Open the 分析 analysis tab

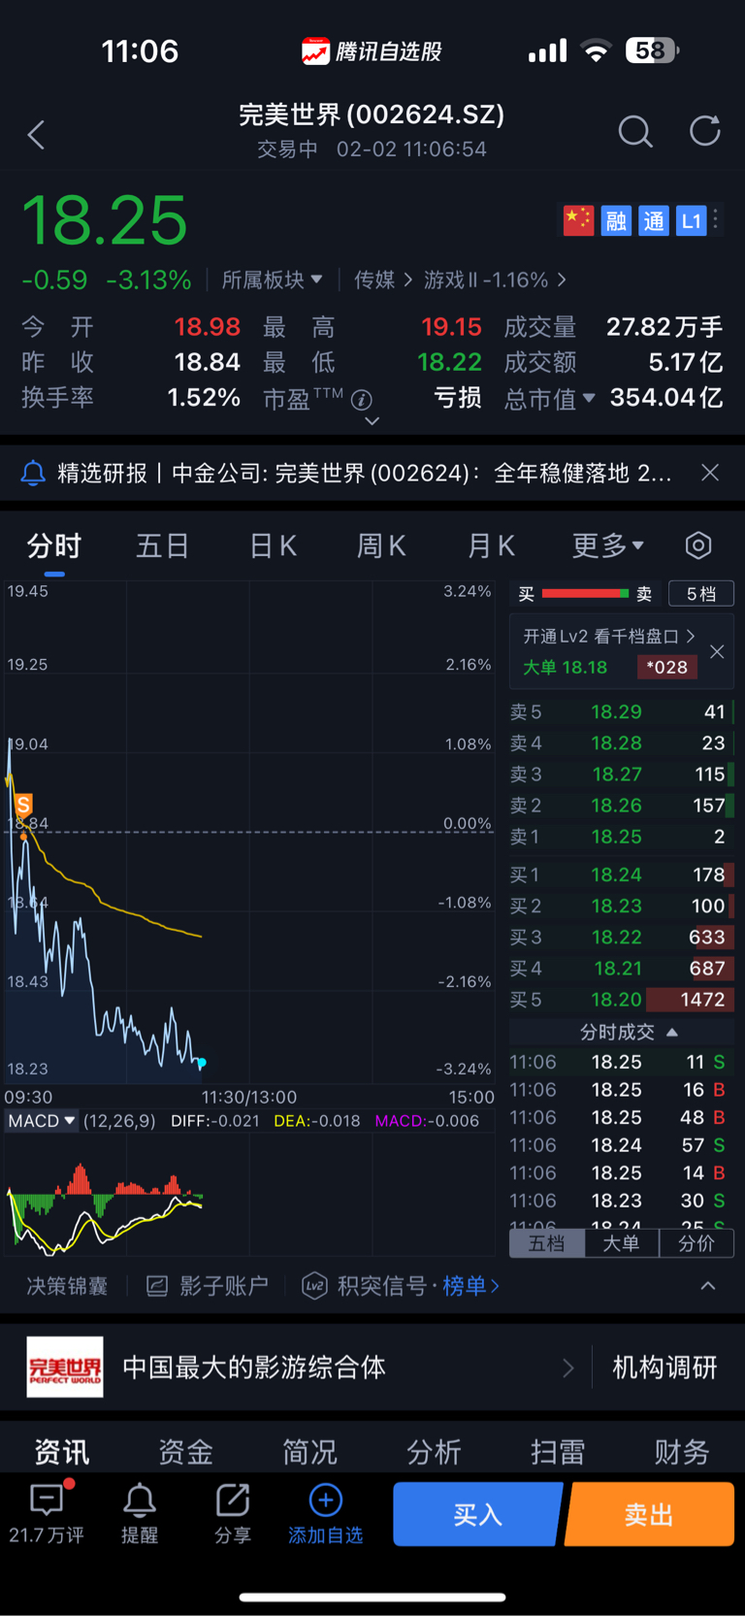[x=435, y=1452]
